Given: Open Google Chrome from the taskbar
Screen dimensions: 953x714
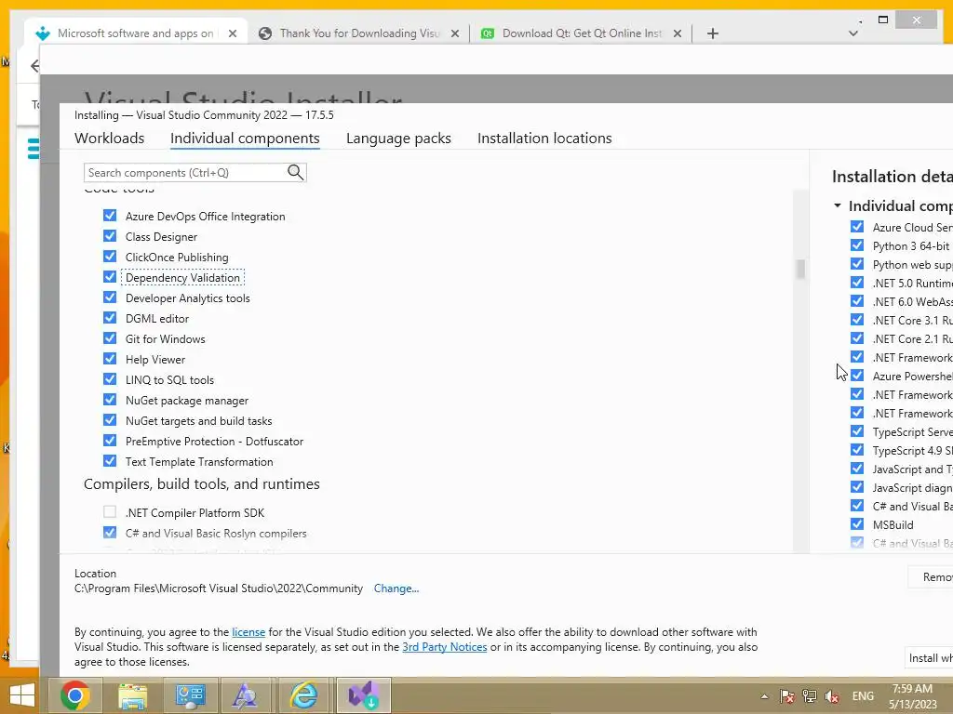Looking at the screenshot, I should click(x=75, y=695).
